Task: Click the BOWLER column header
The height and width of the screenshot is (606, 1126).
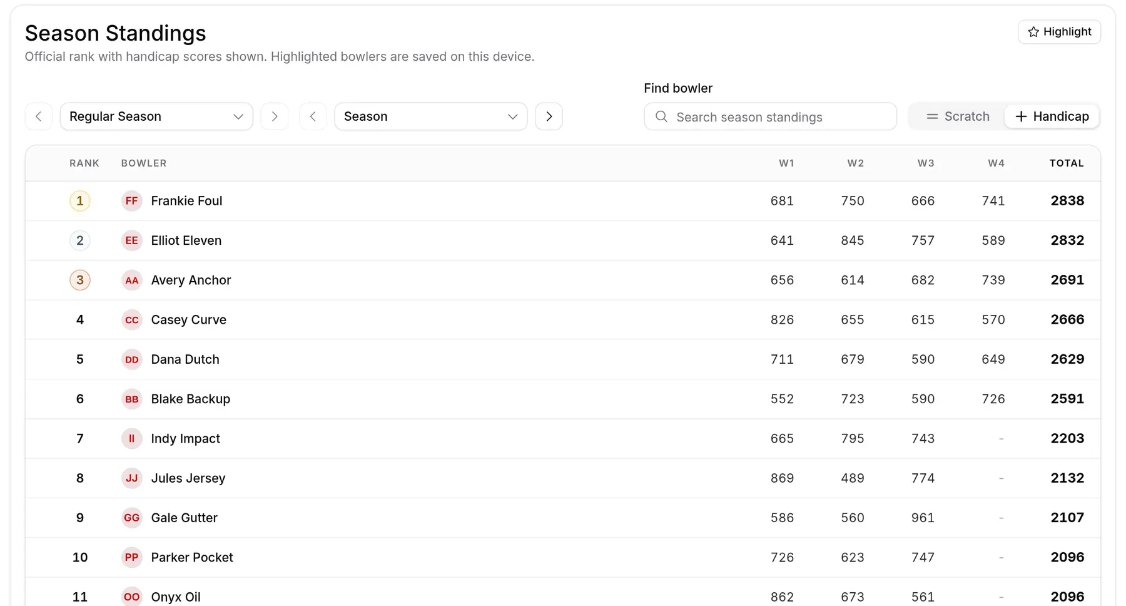Action: point(144,163)
